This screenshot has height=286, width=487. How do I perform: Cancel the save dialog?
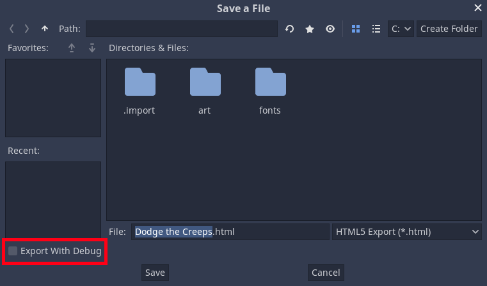(x=326, y=273)
